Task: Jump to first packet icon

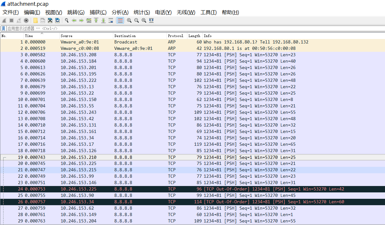Action: click(x=96, y=20)
